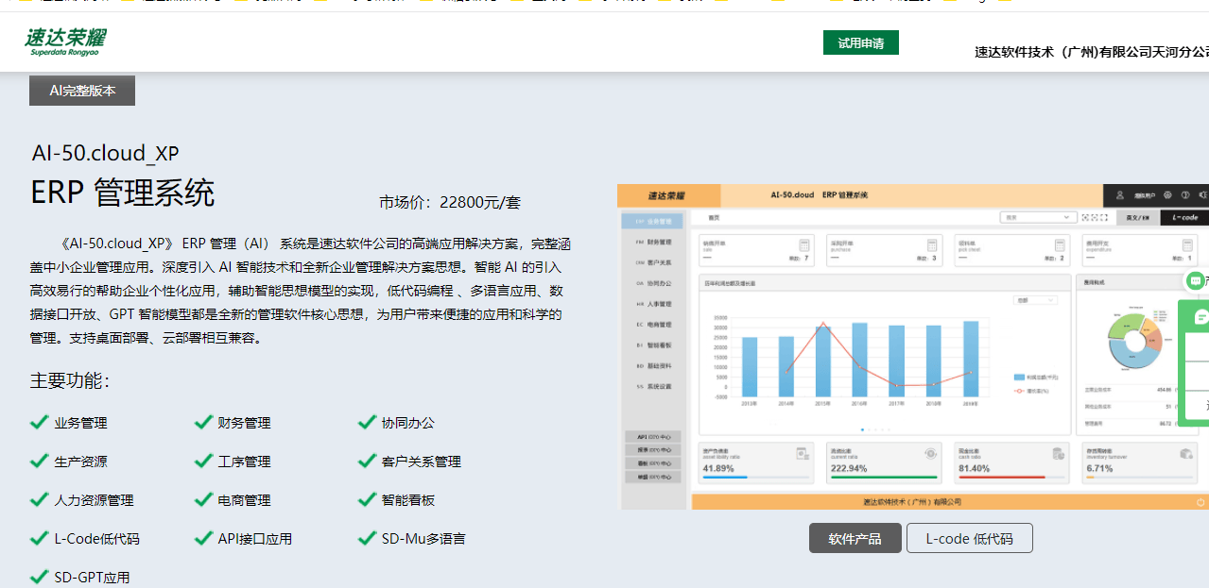The width and height of the screenshot is (1209, 588).
Task: Click the 市场价:22800元/套 price text
Action: [450, 202]
